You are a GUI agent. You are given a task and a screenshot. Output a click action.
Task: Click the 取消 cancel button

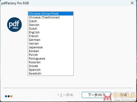click(x=124, y=95)
